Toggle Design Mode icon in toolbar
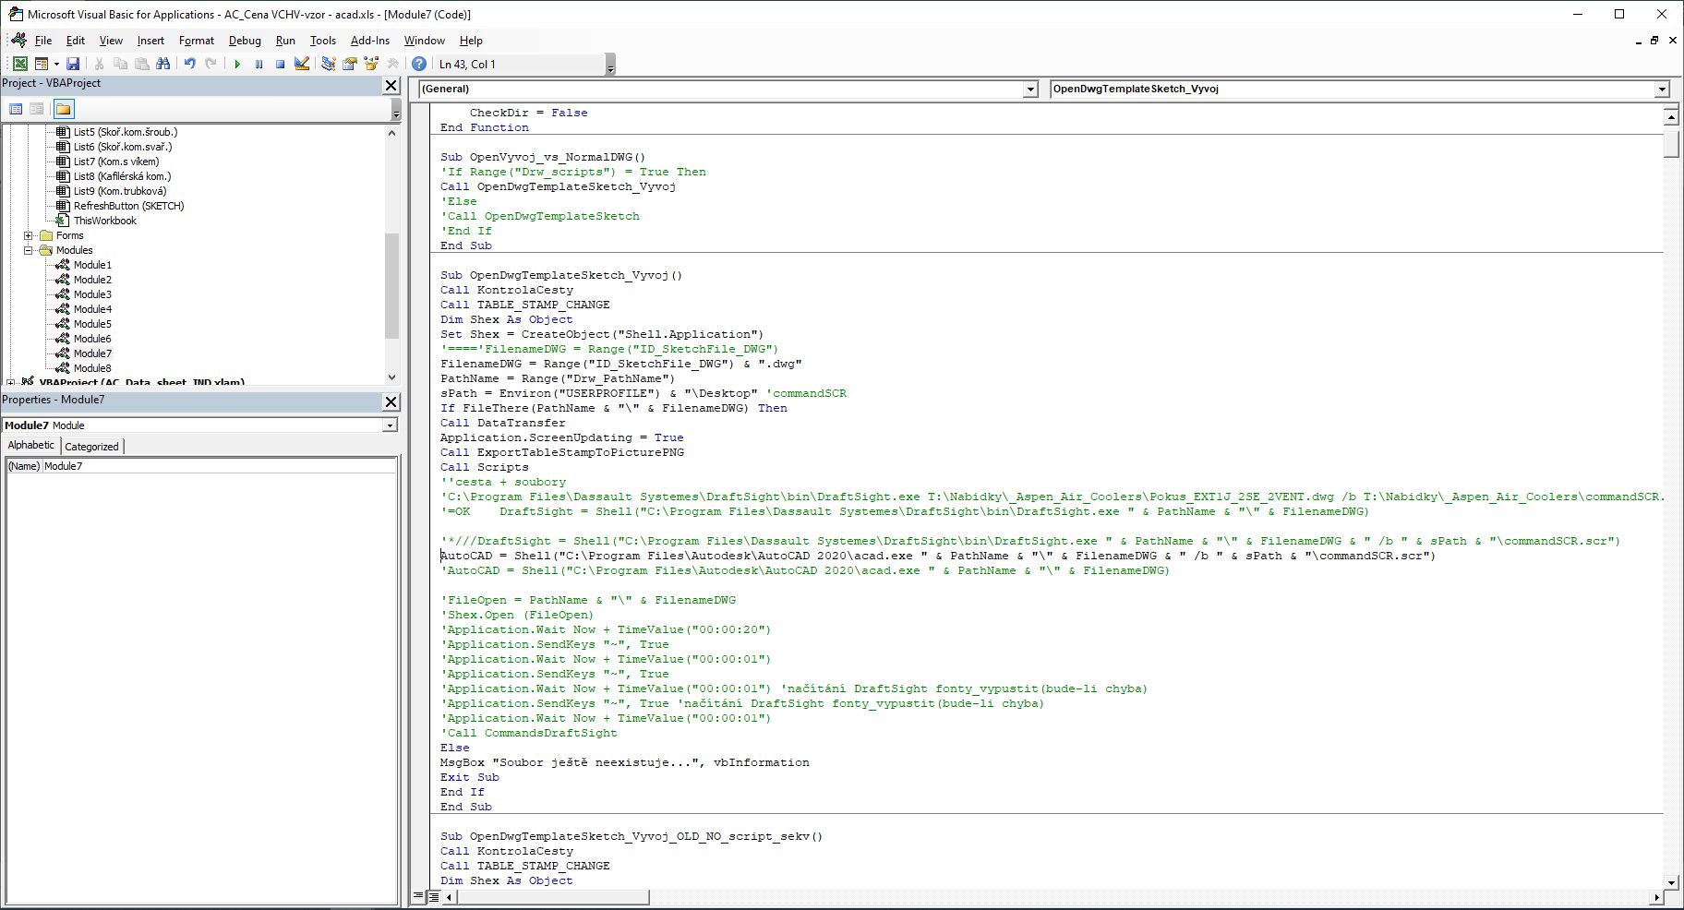 point(302,64)
